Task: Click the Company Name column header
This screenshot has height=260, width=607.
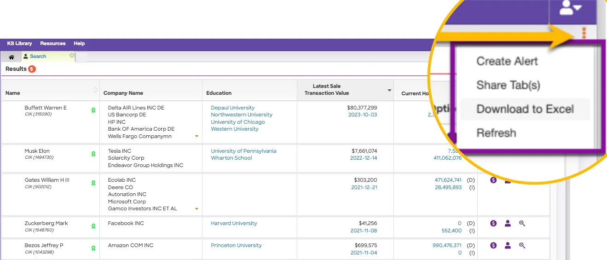Action: 123,93
